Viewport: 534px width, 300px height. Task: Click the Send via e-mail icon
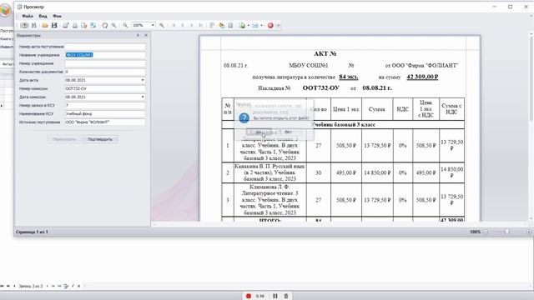point(255,25)
